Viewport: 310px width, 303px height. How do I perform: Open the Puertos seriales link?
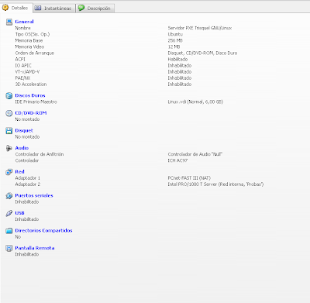pos(34,195)
